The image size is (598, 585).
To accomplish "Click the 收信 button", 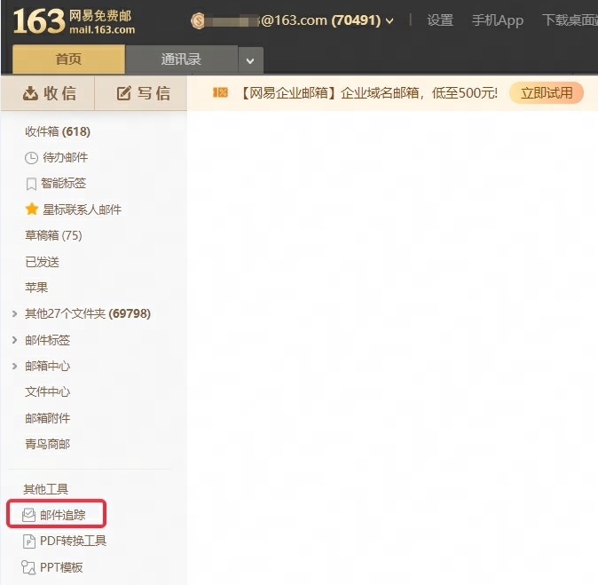I will [48, 93].
